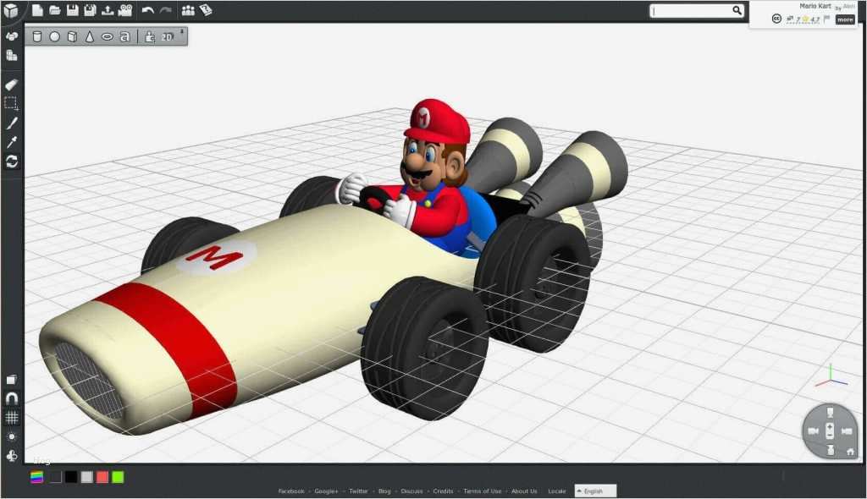Click the 3DTin cube logo
Image resolution: width=867 pixels, height=499 pixels.
11,10
